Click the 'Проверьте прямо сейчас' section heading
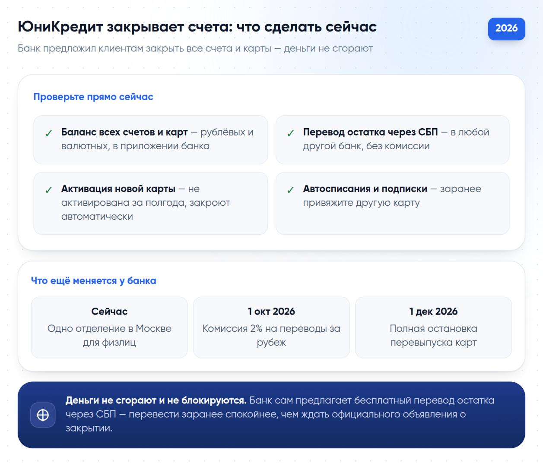 pyautogui.click(x=93, y=97)
